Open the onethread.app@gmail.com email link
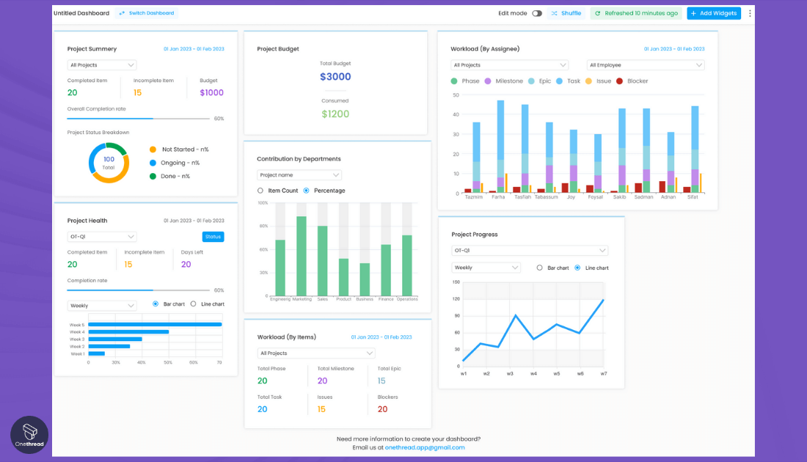Screen dimensions: 807x462 point(426,447)
